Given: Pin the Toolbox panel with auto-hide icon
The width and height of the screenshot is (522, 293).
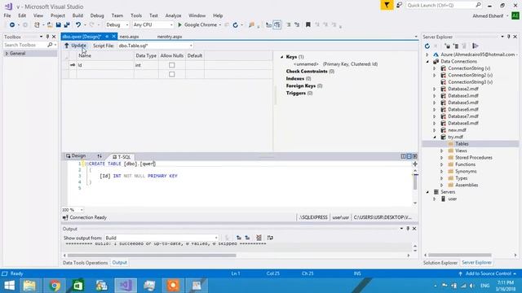Looking at the screenshot, I should point(47,37).
